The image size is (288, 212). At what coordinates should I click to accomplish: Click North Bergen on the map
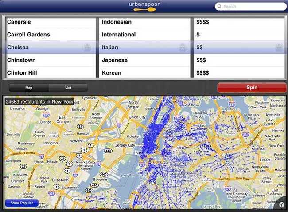[133, 104]
